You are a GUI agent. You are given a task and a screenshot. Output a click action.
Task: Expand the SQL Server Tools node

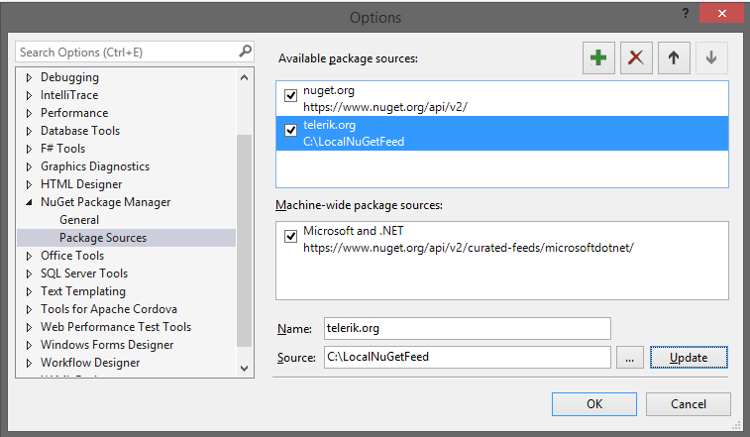click(x=29, y=273)
